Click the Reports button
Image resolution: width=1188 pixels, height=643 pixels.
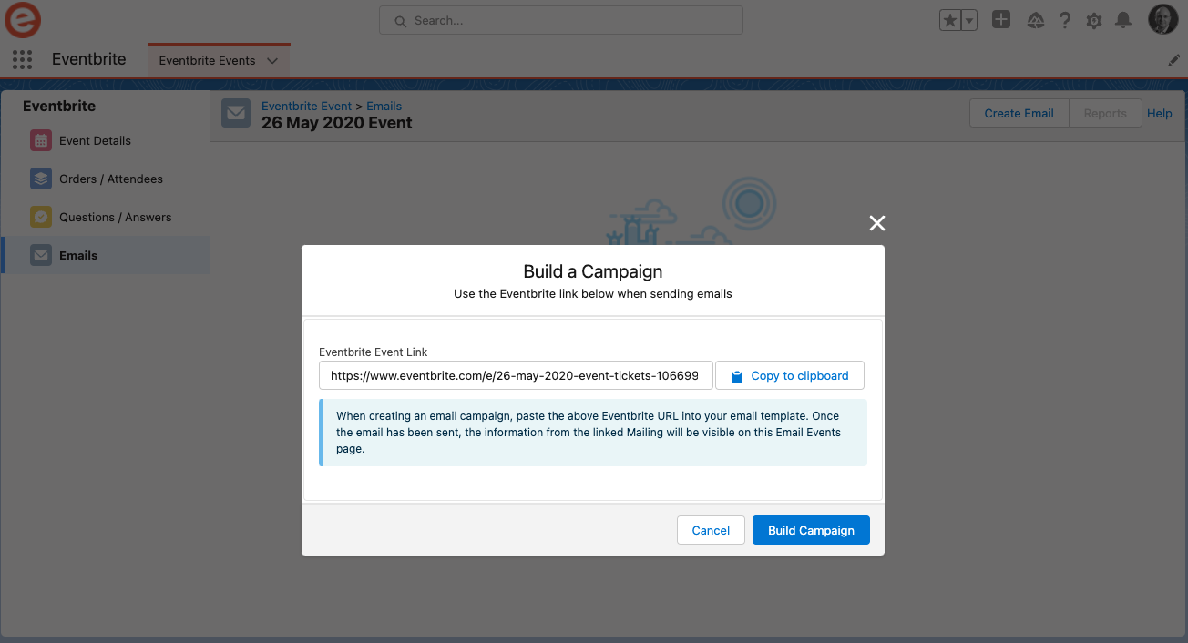point(1105,114)
